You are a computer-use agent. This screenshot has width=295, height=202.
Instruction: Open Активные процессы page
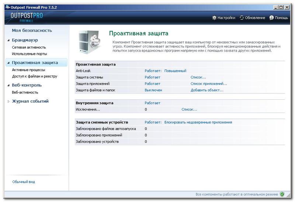point(28,70)
